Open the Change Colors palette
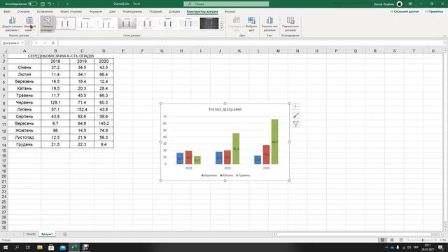 (47, 24)
